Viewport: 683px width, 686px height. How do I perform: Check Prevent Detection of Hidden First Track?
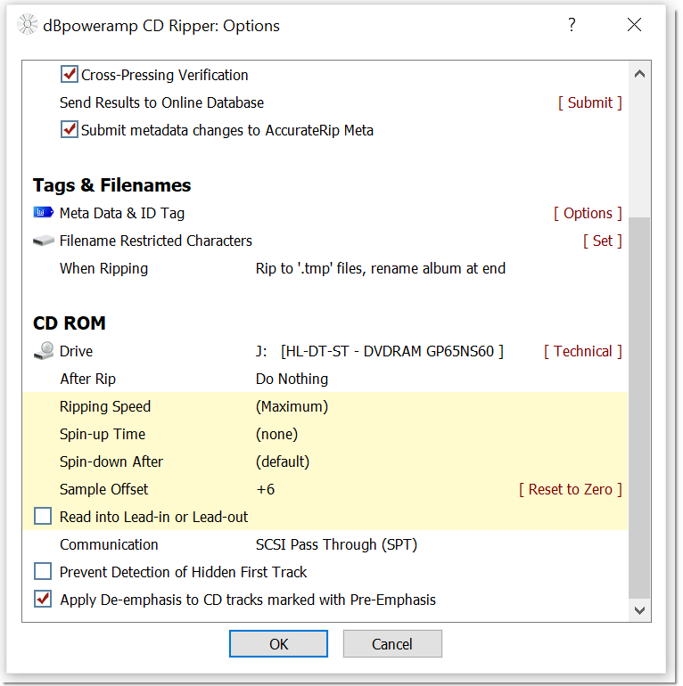tap(43, 572)
